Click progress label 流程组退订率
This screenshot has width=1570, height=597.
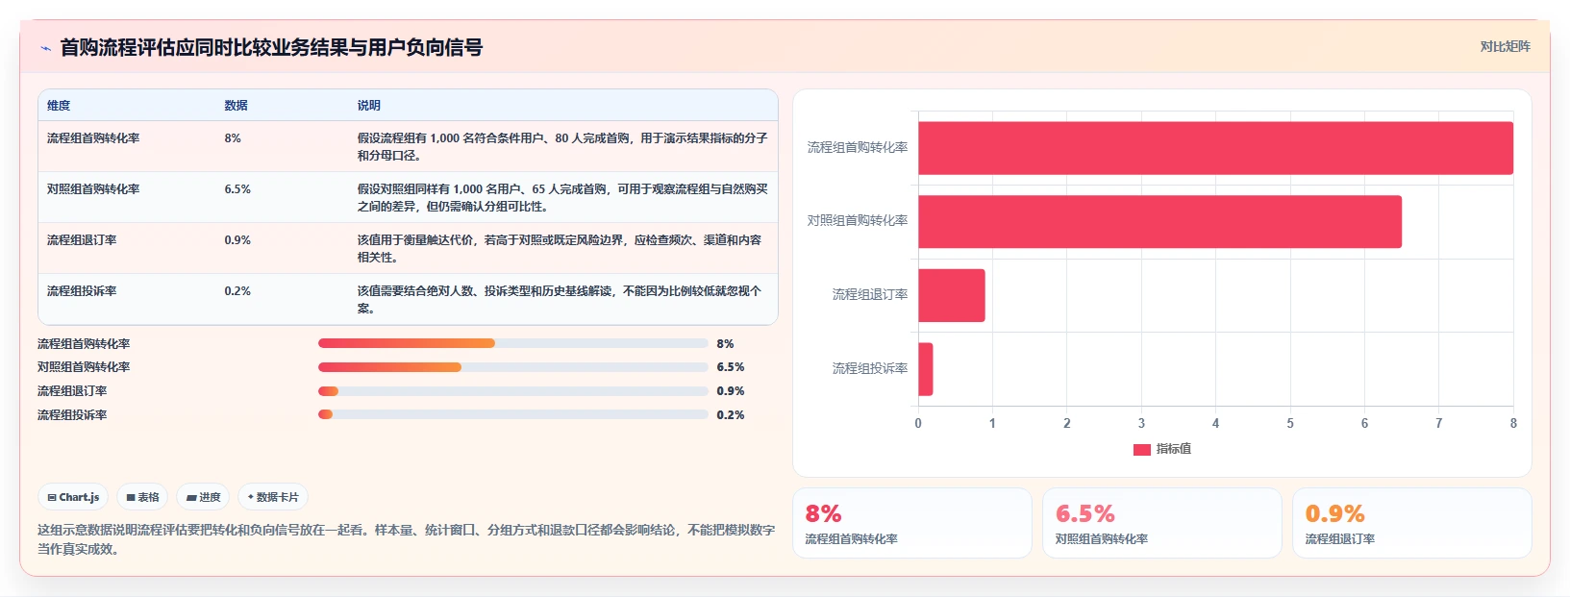[x=72, y=391]
